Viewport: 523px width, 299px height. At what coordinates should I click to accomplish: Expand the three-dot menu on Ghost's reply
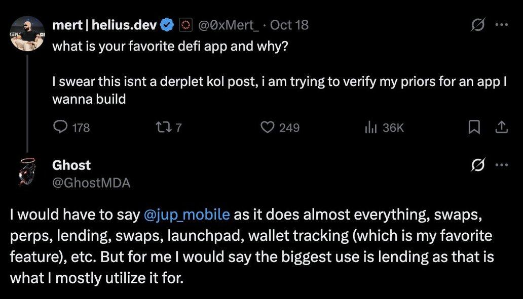pos(501,165)
